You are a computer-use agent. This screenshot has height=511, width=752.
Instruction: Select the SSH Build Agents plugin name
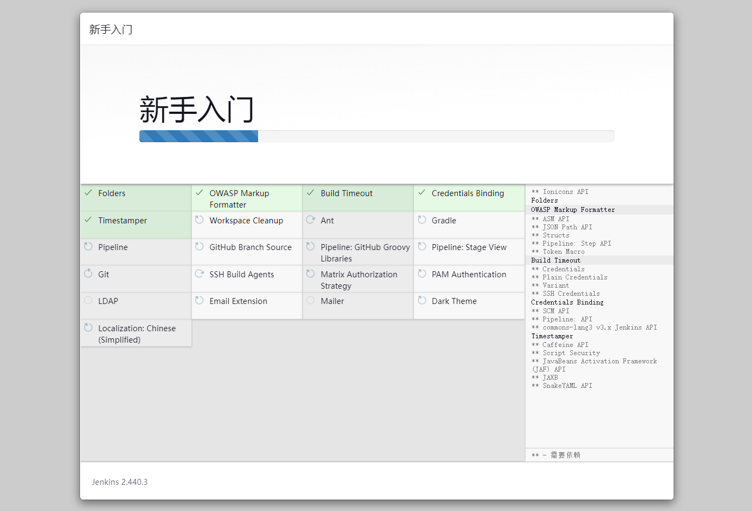pos(242,275)
